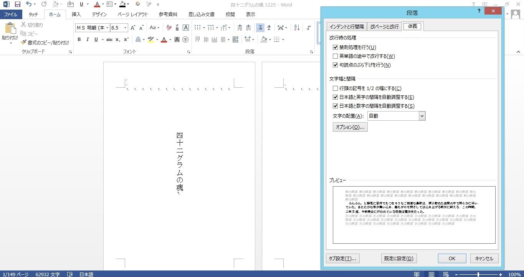
Task: Switch to 改ページと改行 tab in dialog
Action: click(385, 27)
